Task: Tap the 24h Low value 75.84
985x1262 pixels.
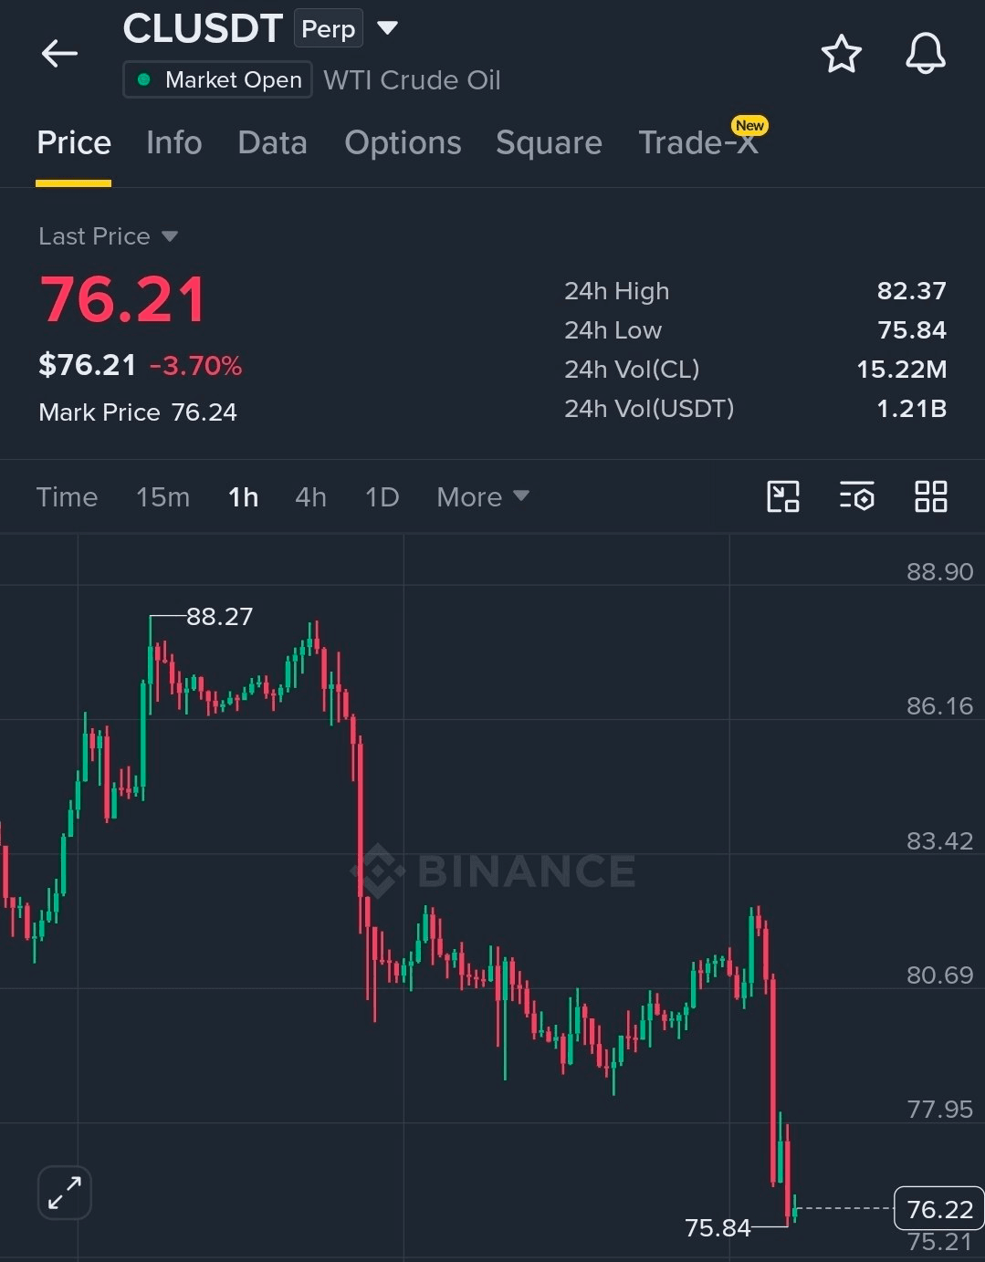Action: click(x=912, y=330)
